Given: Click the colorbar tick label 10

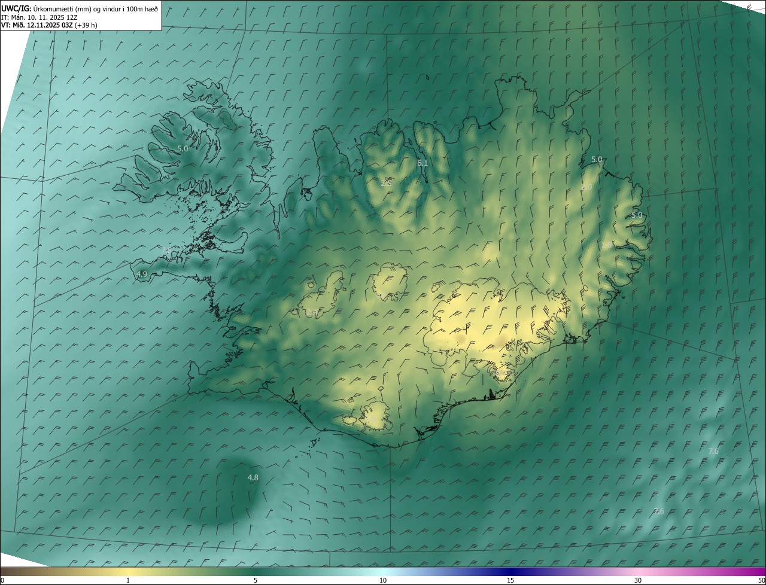Looking at the screenshot, I should (x=383, y=580).
